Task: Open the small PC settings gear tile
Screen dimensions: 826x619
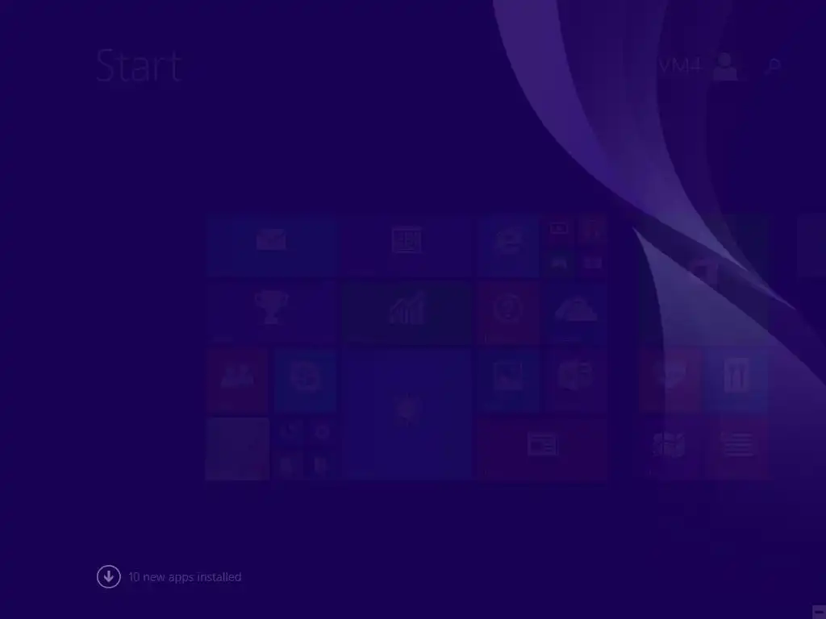Action: (x=322, y=433)
